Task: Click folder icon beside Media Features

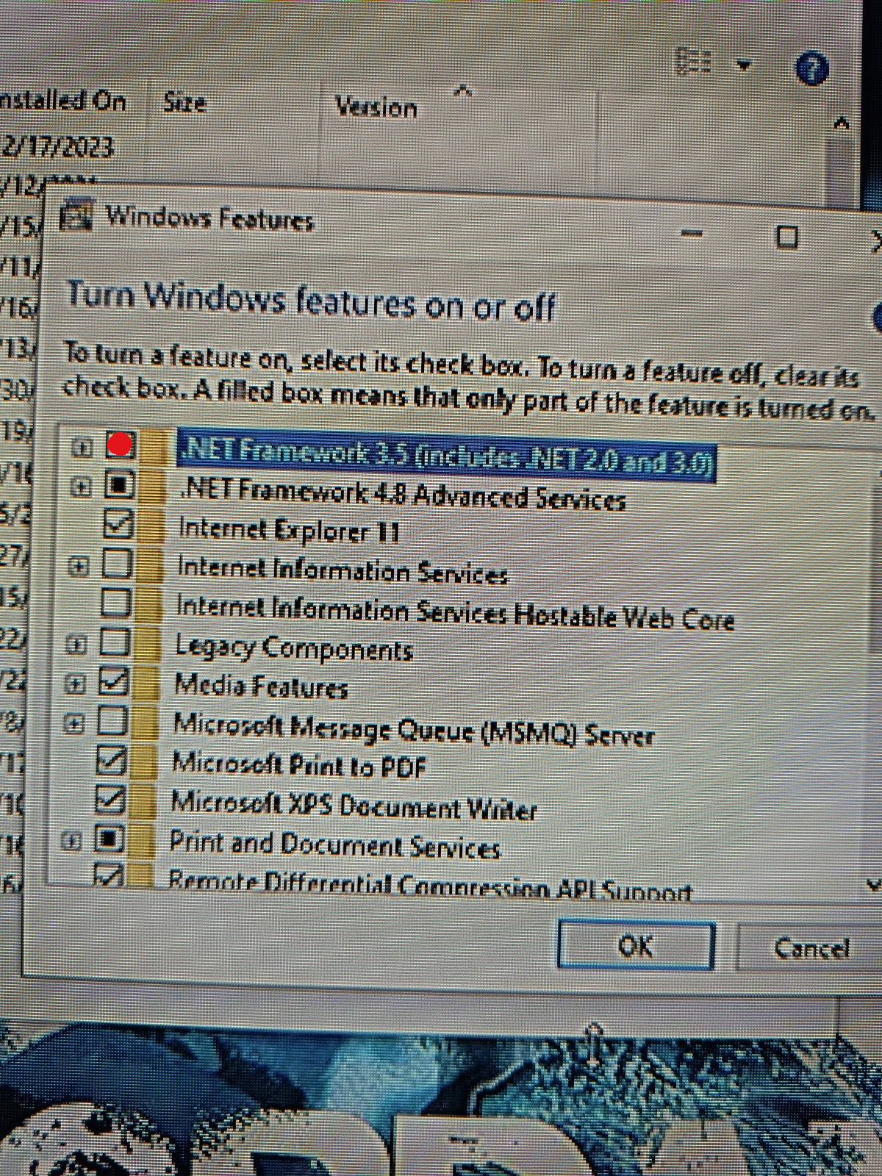Action: point(145,684)
